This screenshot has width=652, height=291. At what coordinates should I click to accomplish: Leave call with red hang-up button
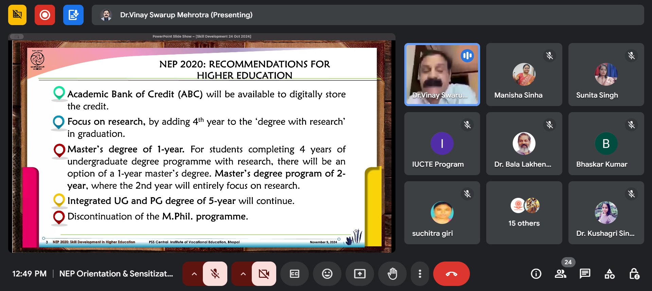tap(451, 274)
